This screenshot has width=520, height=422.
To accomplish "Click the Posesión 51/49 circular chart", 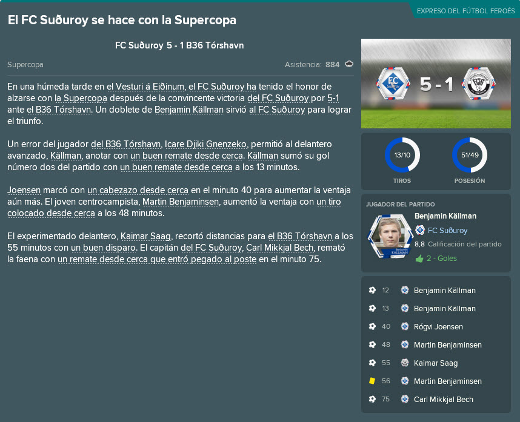I will click(x=470, y=155).
